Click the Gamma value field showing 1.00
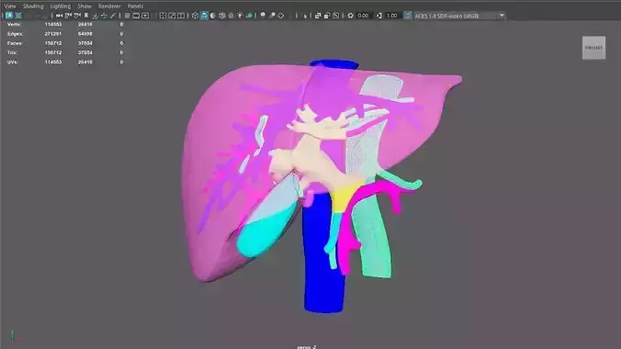The image size is (621, 349). [x=392, y=16]
